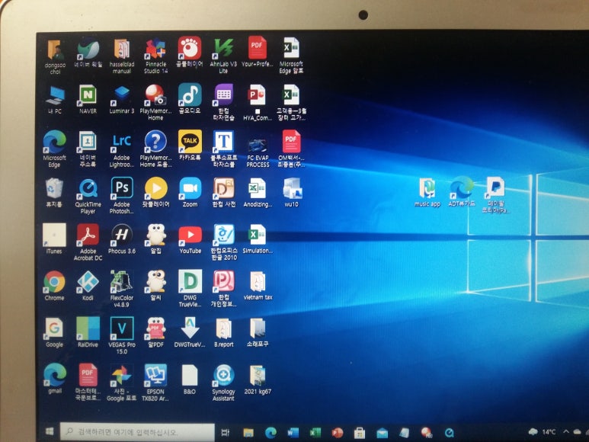This screenshot has height=442, width=589.
Task: Select the wu10 desktop icon
Action: [x=292, y=193]
